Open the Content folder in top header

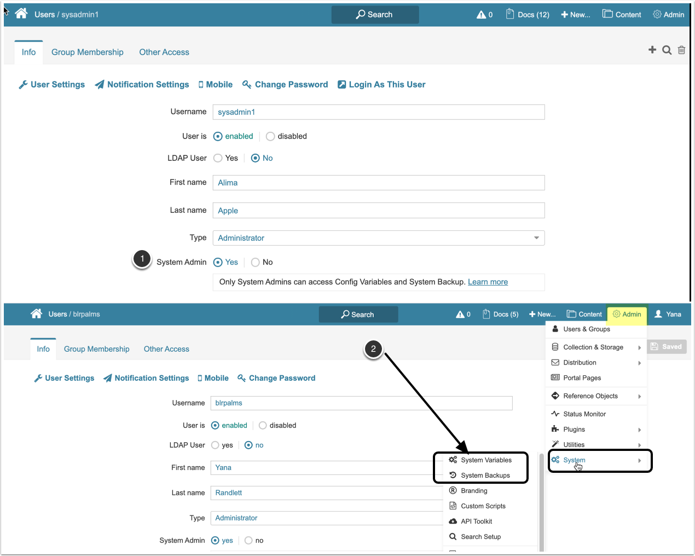(x=622, y=15)
